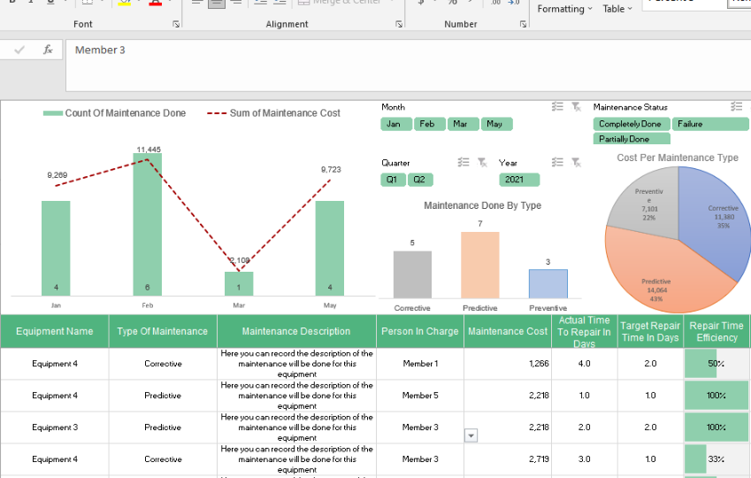
Task: Clear filter on Quarter slicer
Action: click(x=481, y=162)
